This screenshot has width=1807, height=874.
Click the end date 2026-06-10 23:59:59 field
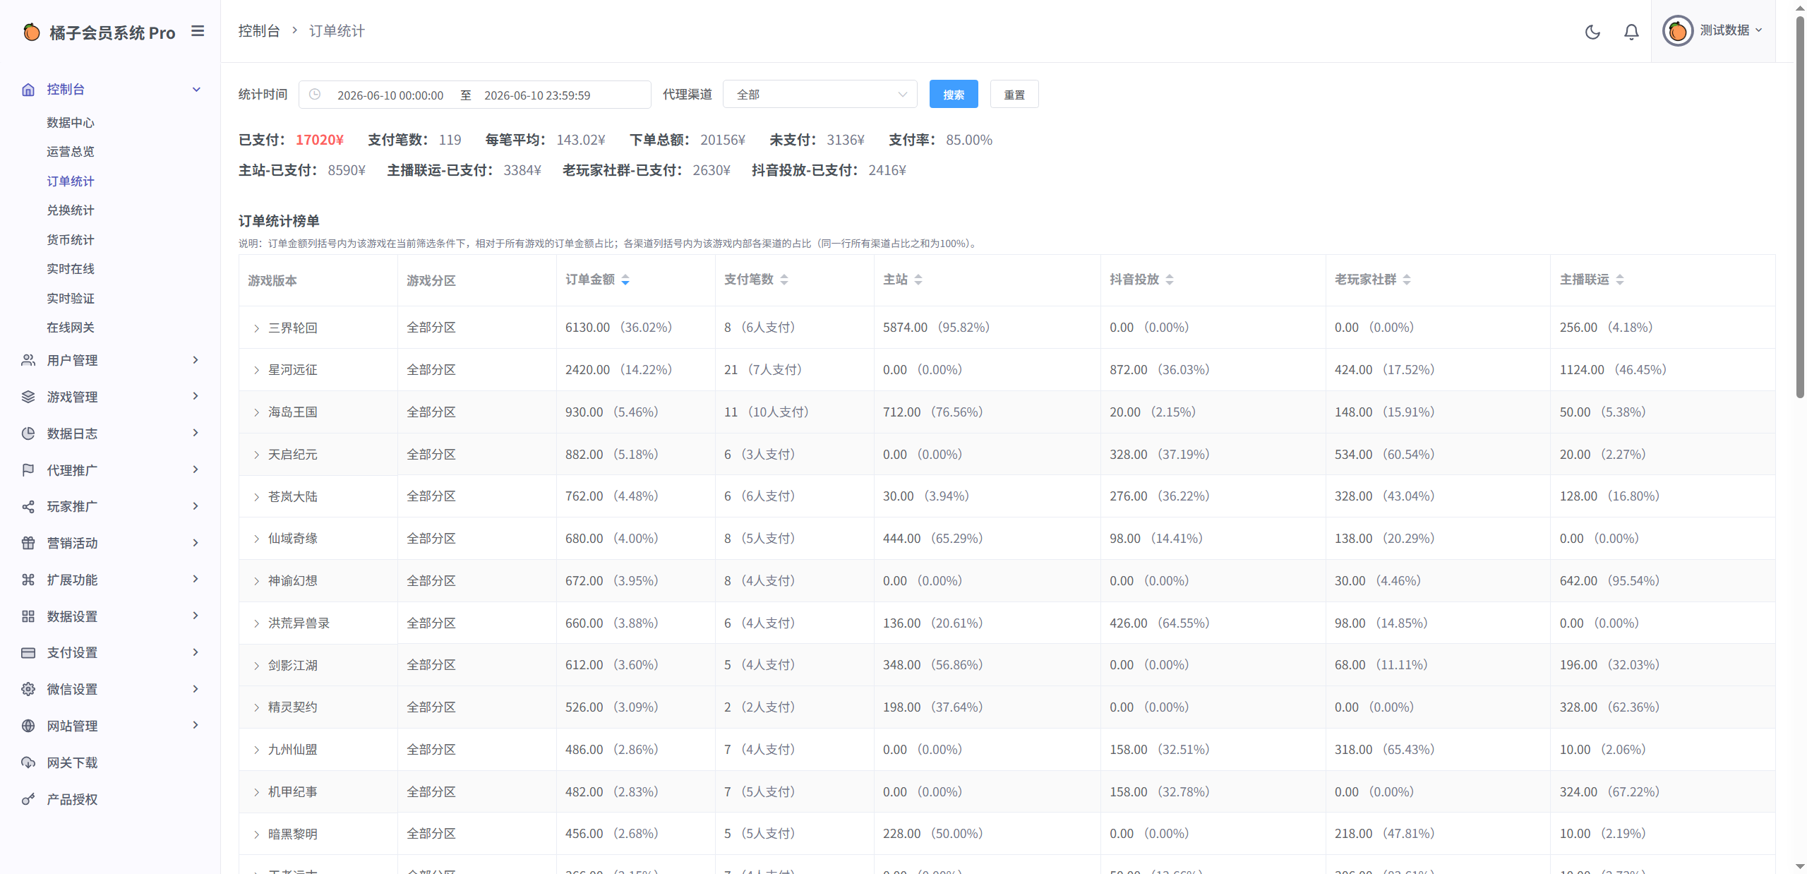point(537,95)
